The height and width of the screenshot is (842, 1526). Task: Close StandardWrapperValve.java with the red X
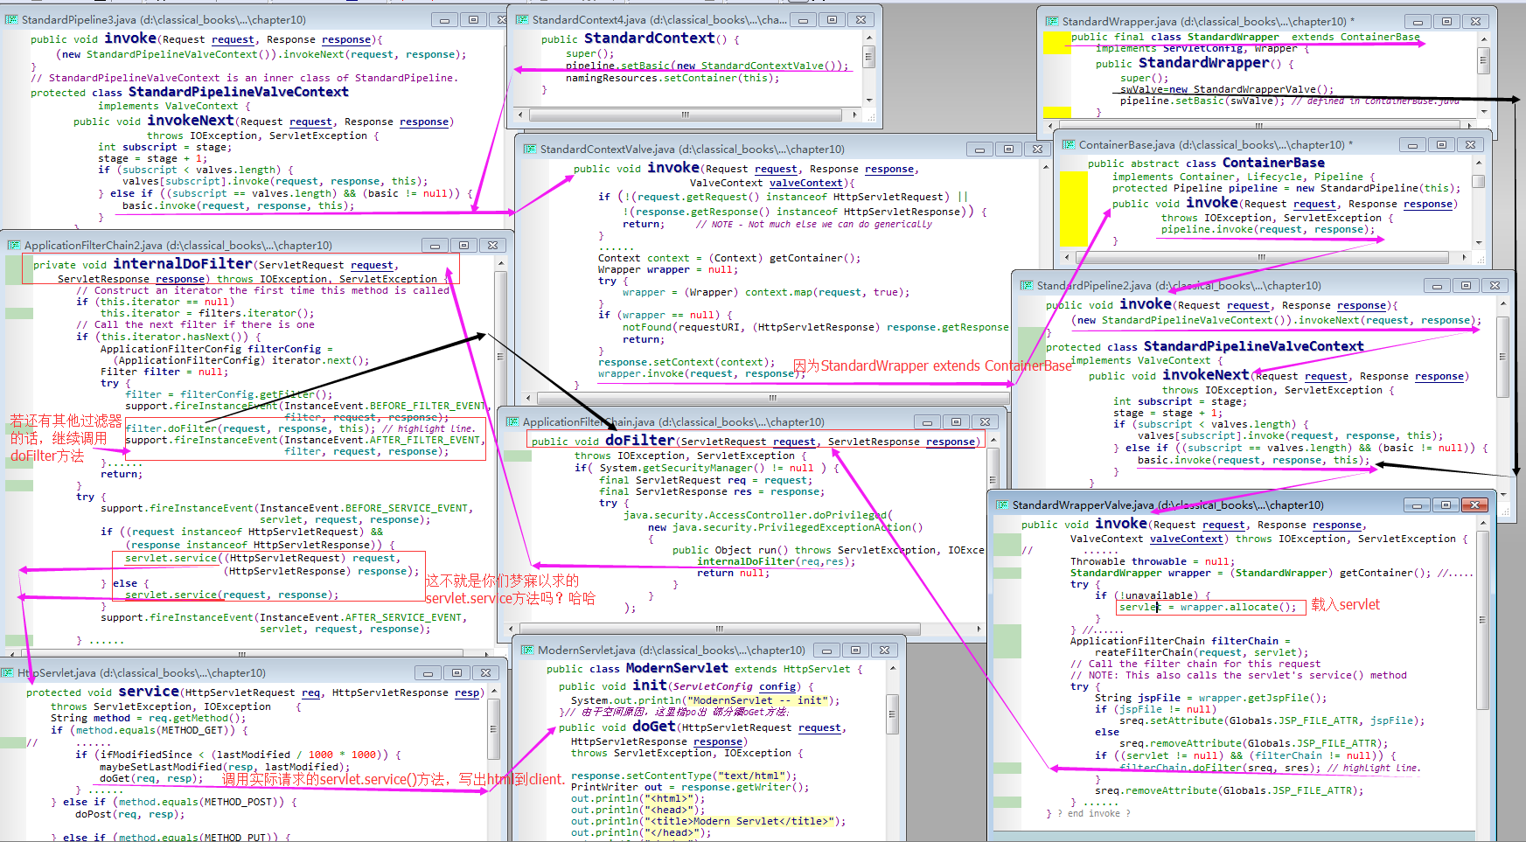(x=1475, y=505)
